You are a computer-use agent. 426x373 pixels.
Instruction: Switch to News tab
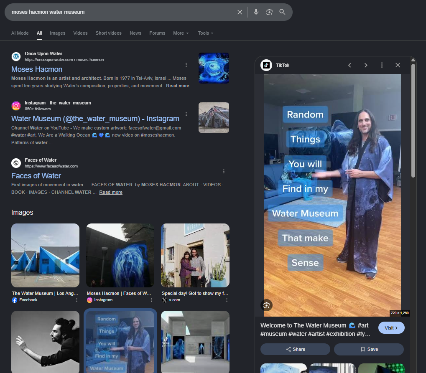[x=135, y=33]
